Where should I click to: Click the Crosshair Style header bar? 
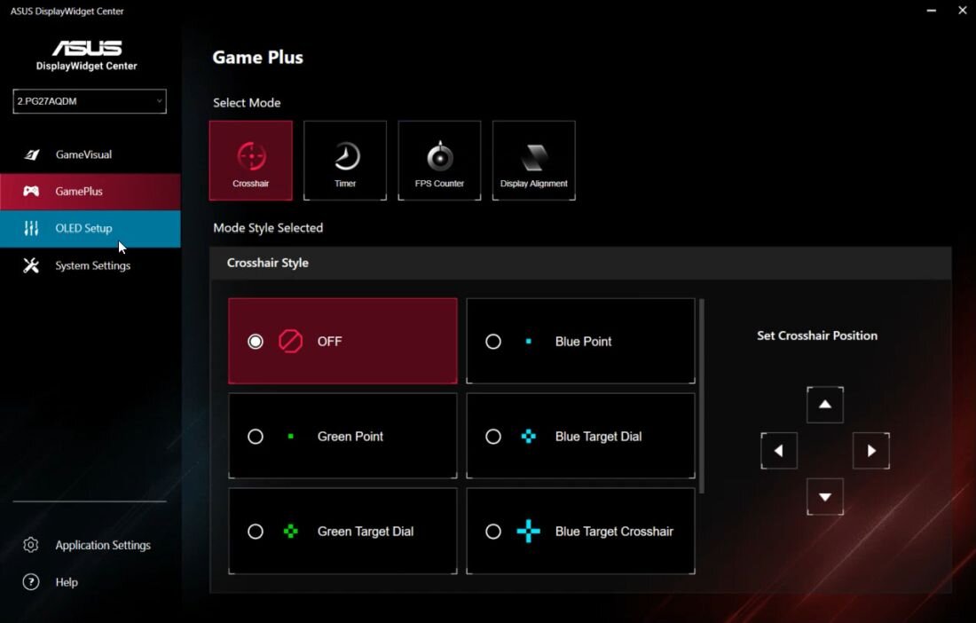[x=581, y=264]
